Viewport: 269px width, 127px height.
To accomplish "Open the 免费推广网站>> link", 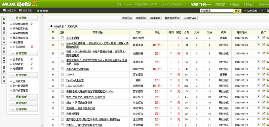I will (x=200, y=4).
